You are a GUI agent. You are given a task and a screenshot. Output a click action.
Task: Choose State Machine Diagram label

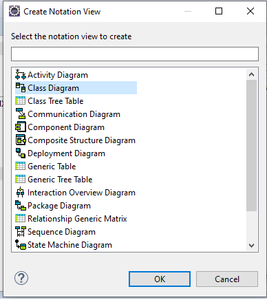pyautogui.click(x=70, y=245)
